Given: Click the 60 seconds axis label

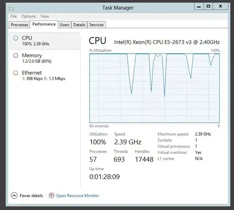Looking at the screenshot, I should click(x=99, y=126).
